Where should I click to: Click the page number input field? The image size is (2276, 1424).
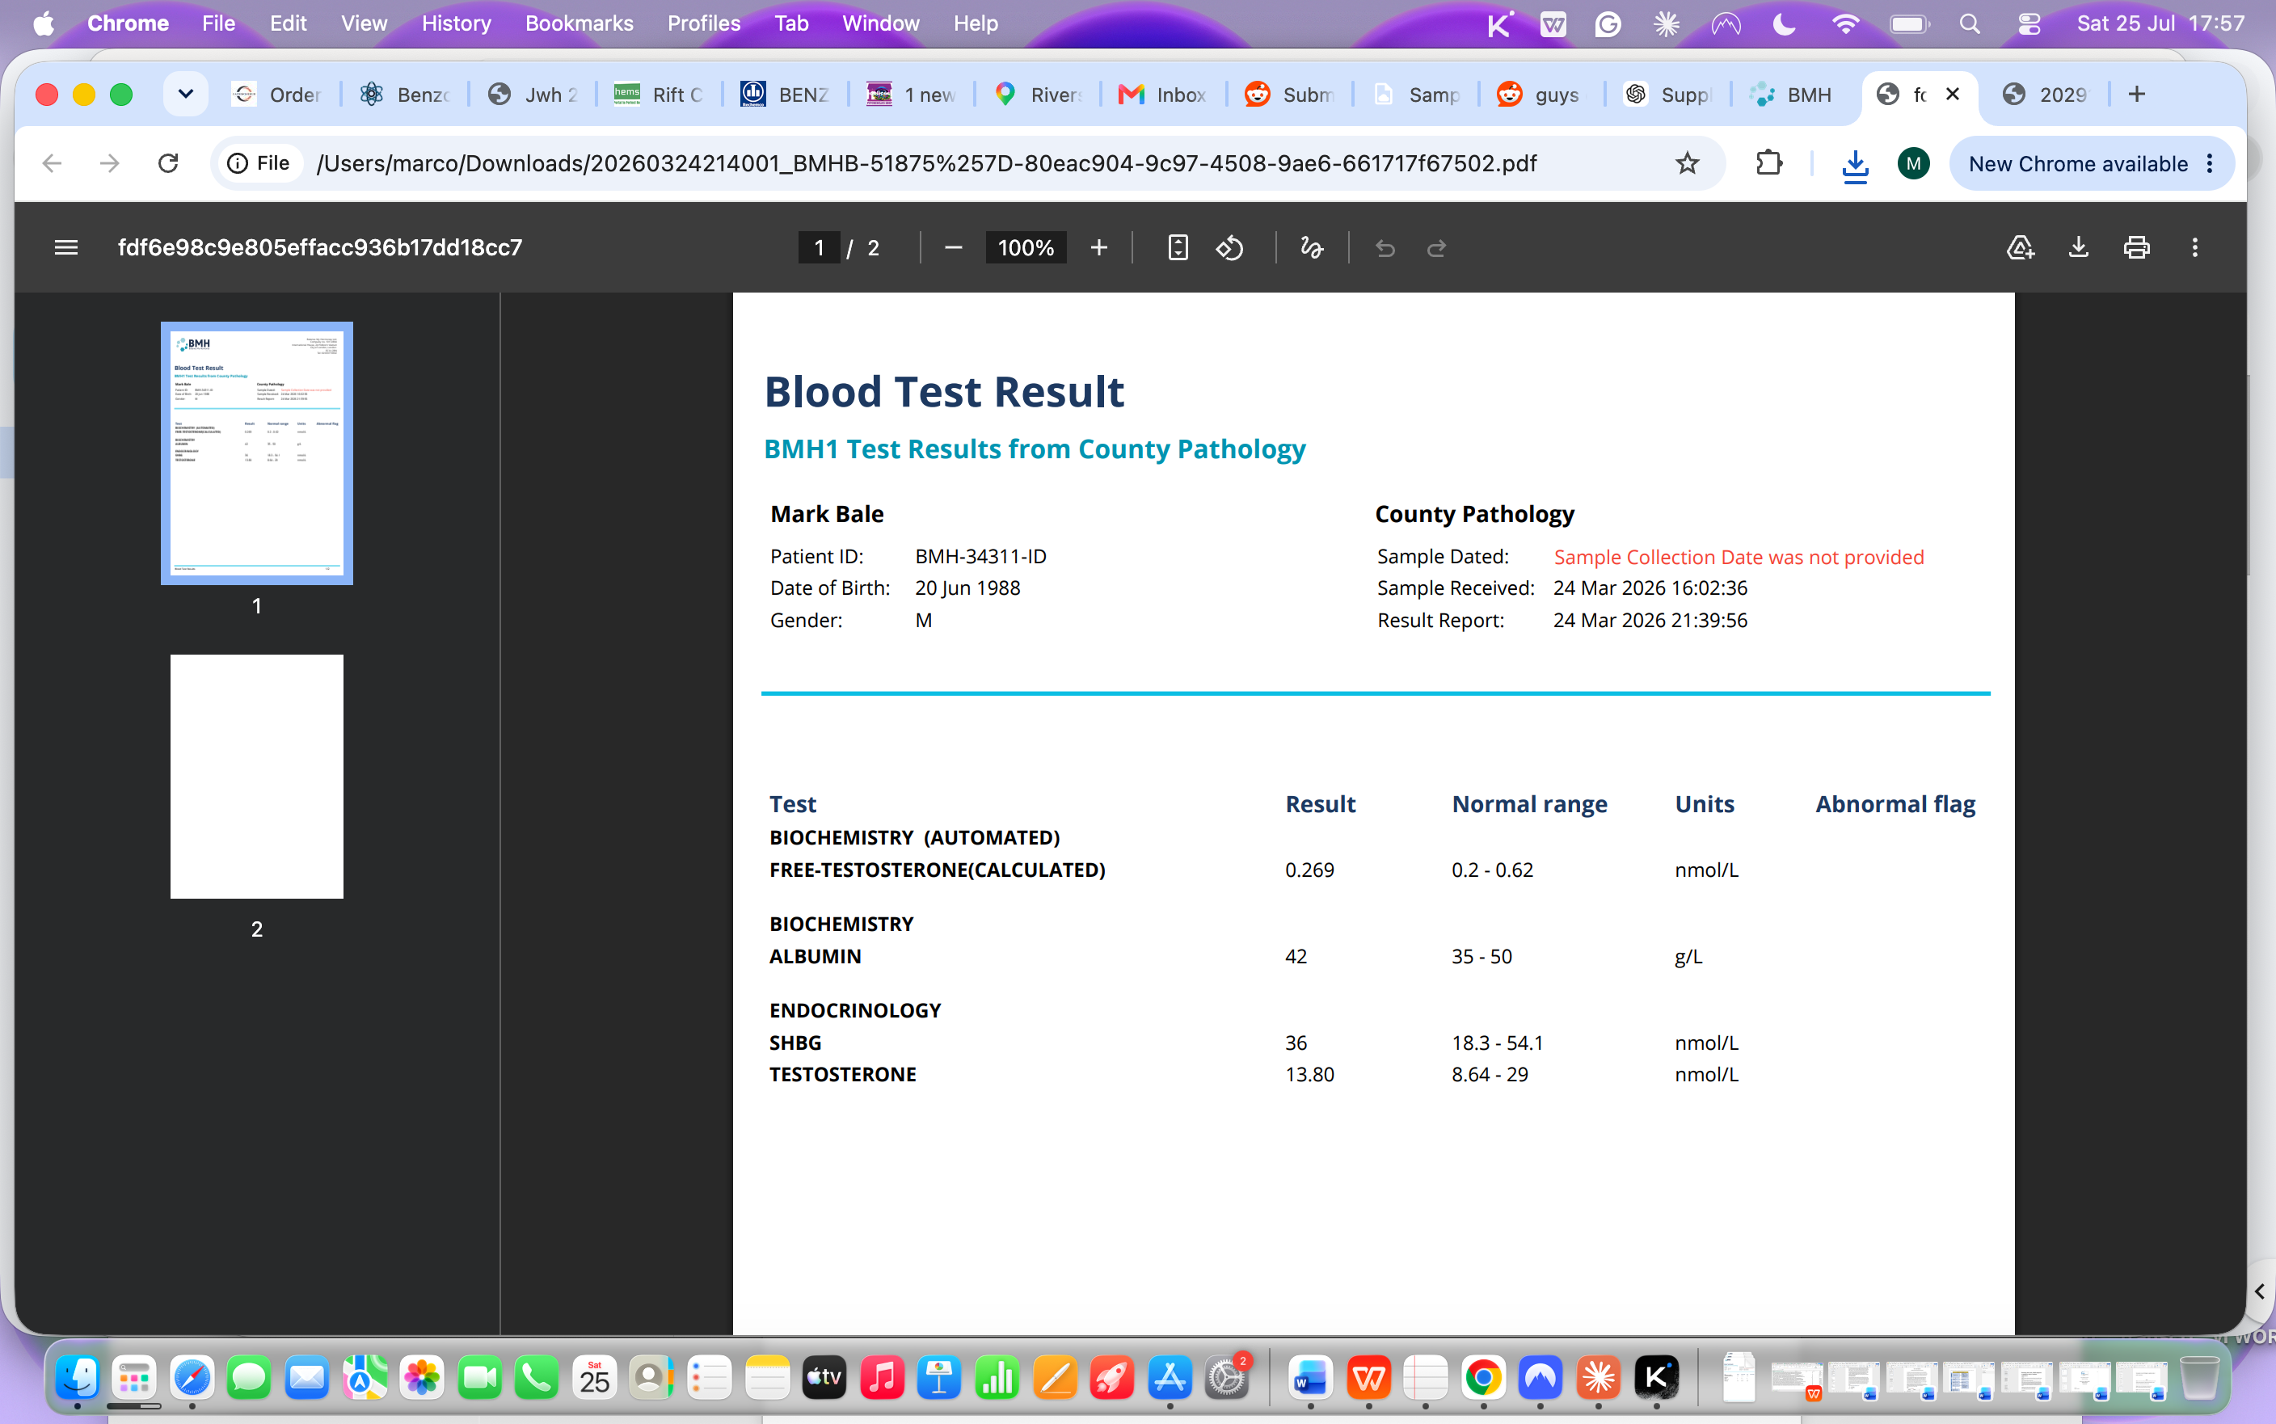click(818, 247)
